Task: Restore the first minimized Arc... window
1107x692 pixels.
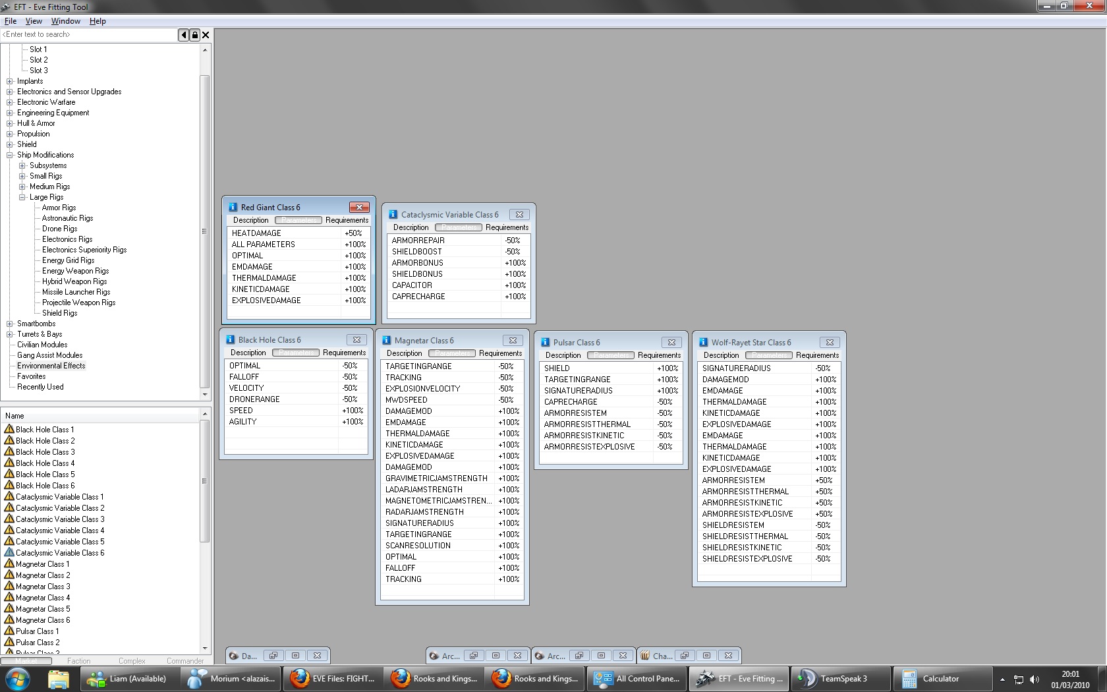Action: [x=474, y=656]
